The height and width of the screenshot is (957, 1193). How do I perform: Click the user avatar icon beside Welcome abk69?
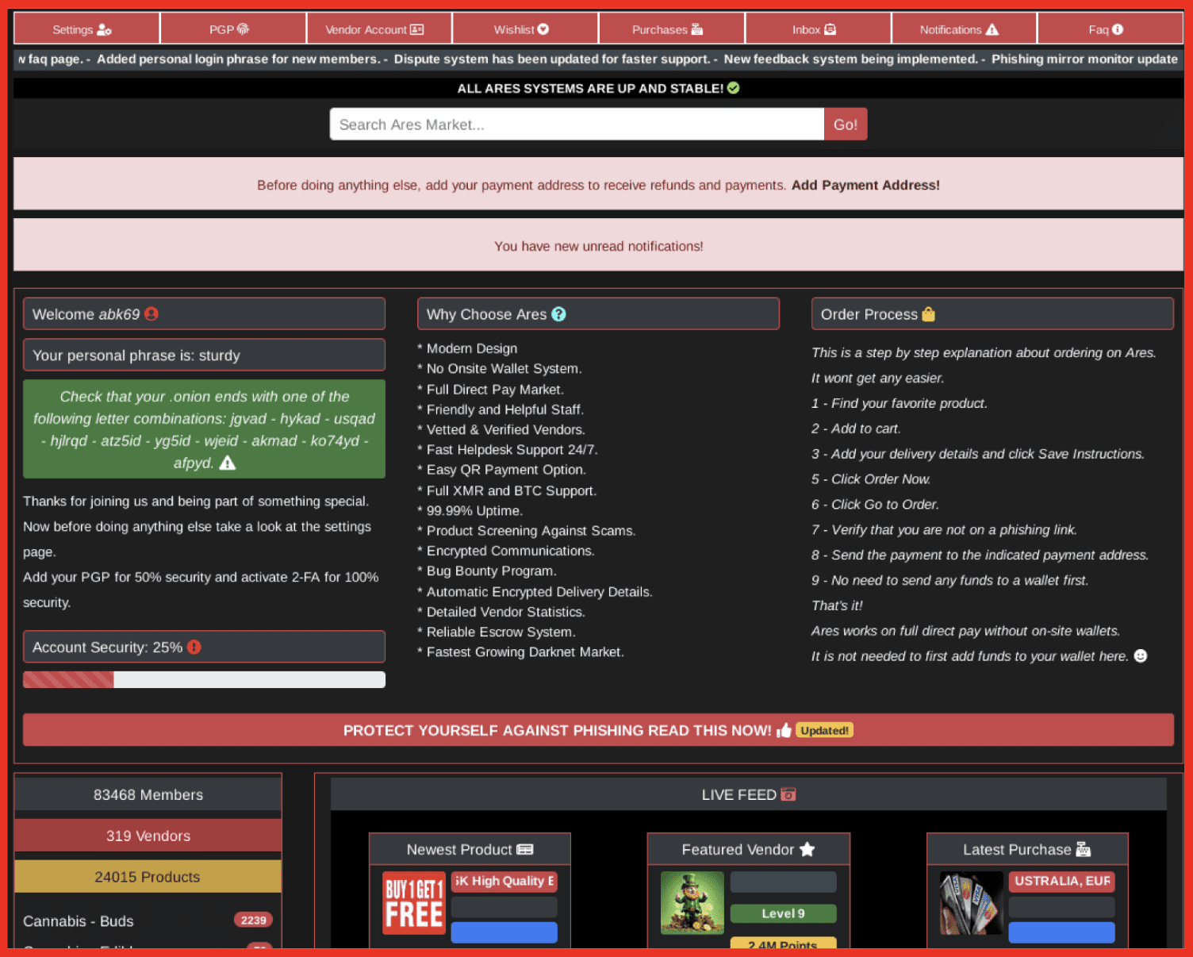point(152,314)
